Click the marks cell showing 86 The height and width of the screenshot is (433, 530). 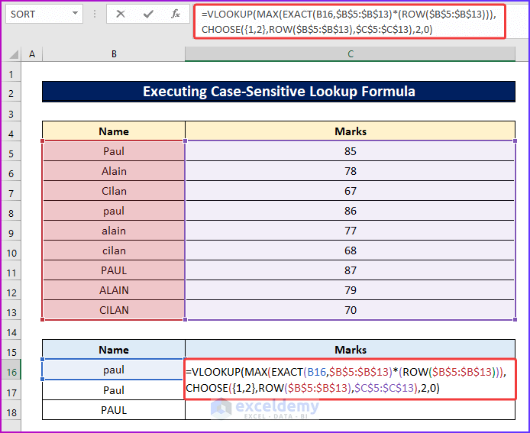click(351, 211)
